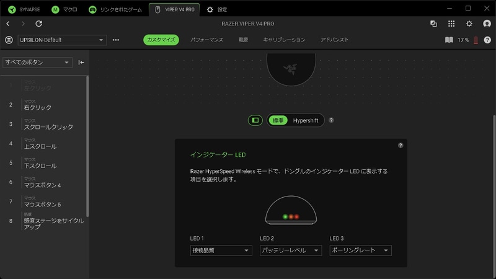Image resolution: width=496 pixels, height=279 pixels.
Task: Open the SYNAPSE home tab
Action: coord(24,9)
